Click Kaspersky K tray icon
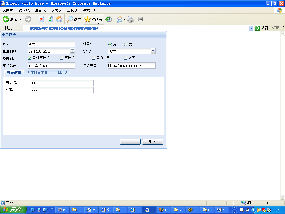Viewport: 285px width, 214px height. click(263, 210)
